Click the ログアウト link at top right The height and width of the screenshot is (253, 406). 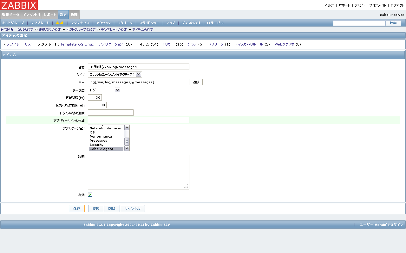click(x=398, y=5)
